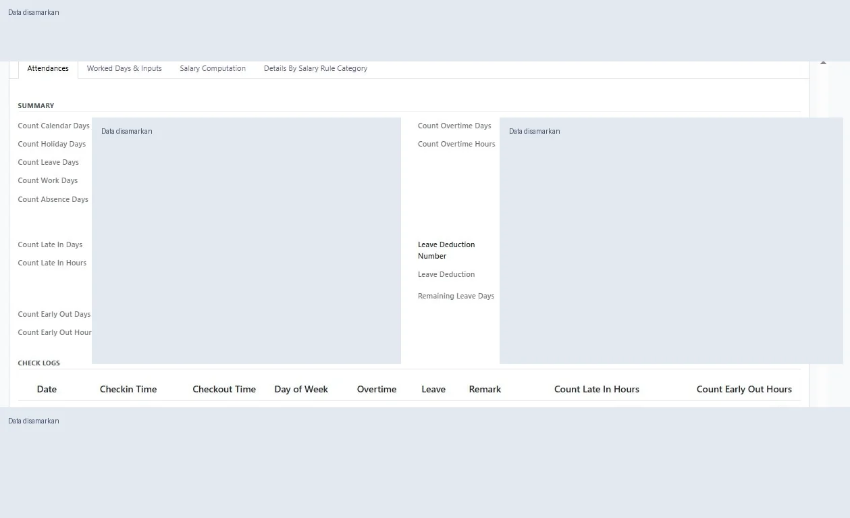Select the Salary Computation tab
The height and width of the screenshot is (518, 850).
(213, 69)
